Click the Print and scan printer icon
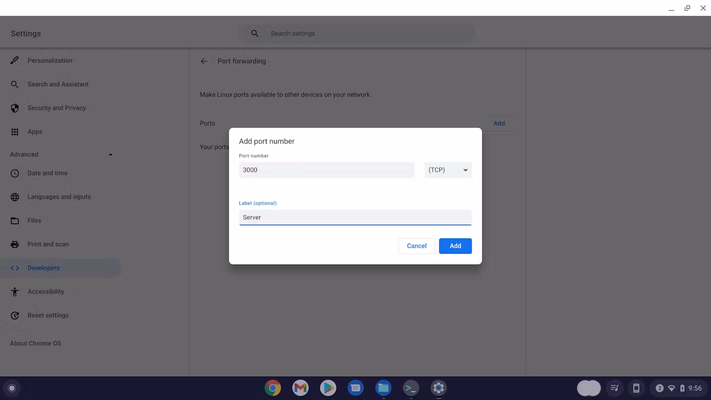Screen dimensions: 711x400 click(15, 244)
